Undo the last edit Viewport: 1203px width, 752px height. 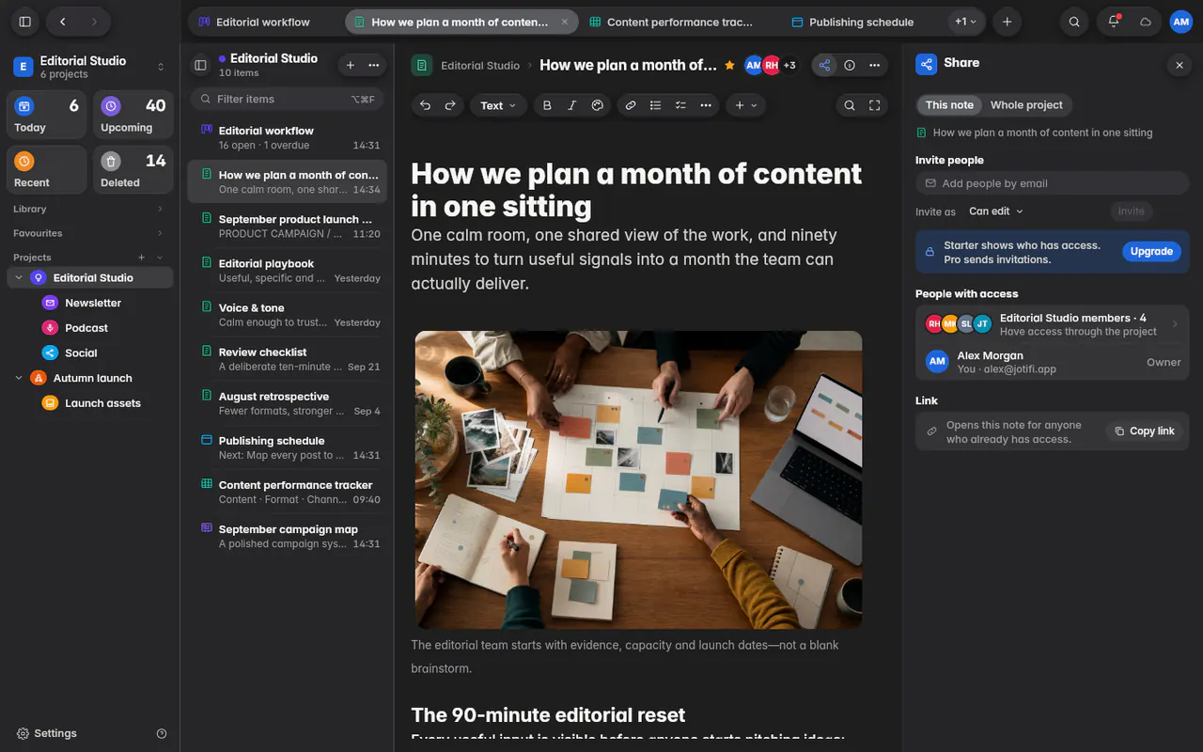pos(426,105)
